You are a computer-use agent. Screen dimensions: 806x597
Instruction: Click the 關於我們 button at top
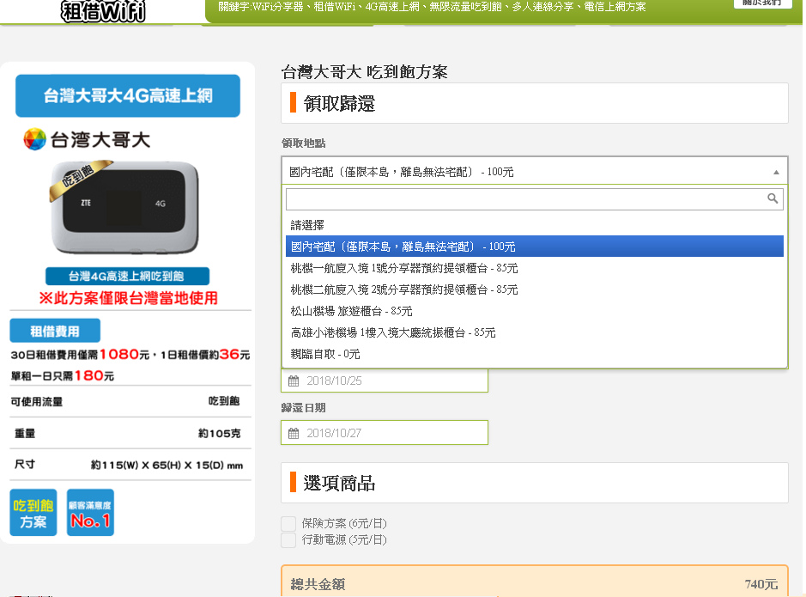point(762,3)
